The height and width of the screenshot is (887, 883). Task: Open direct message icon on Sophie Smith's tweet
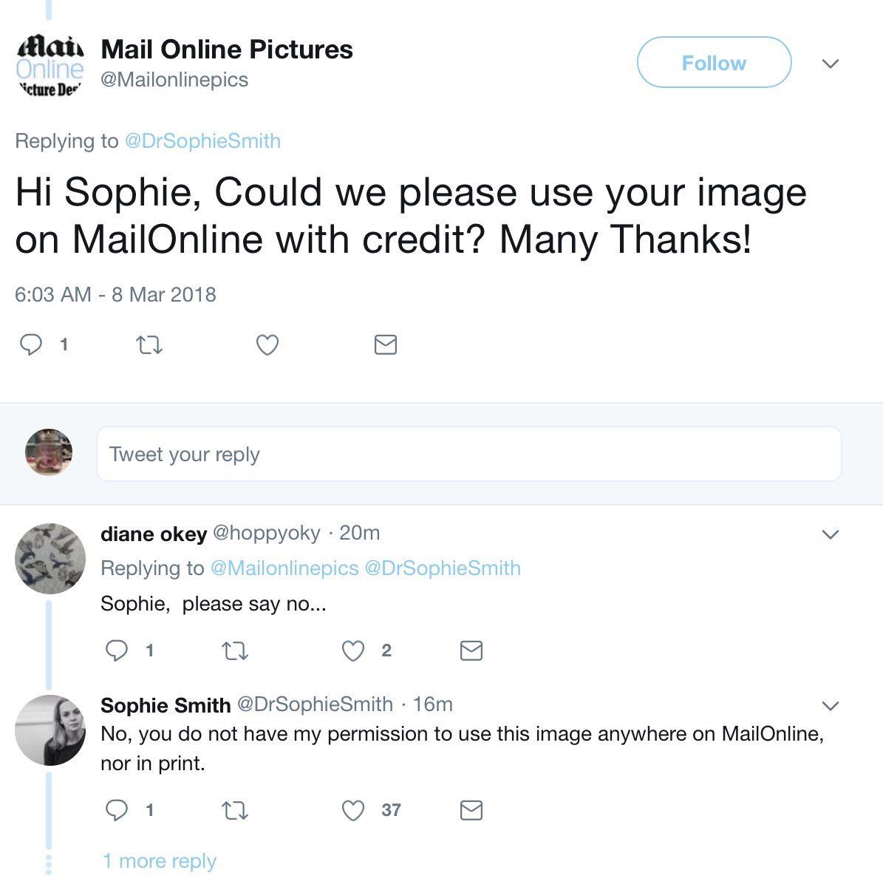tap(471, 810)
